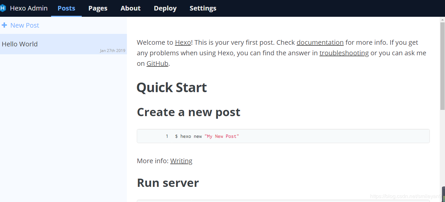Open the Posts tab
This screenshot has height=202, width=445.
point(66,8)
